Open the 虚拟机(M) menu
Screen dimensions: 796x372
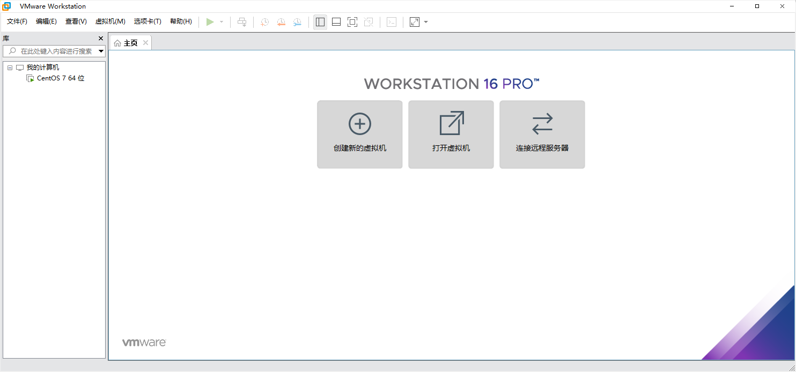(x=110, y=21)
